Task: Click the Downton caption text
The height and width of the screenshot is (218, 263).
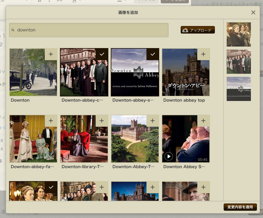Action: [20, 100]
